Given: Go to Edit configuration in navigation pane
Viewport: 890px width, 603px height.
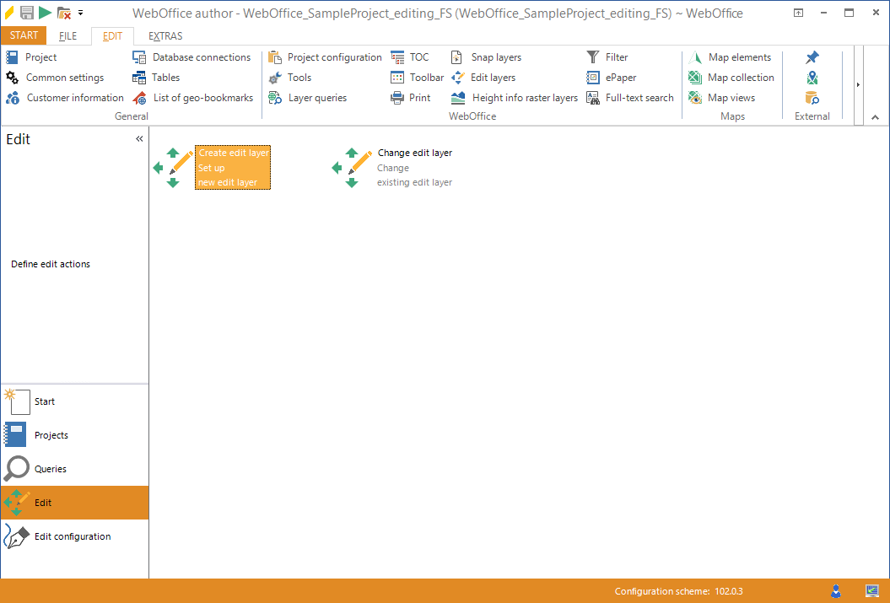Looking at the screenshot, I should [74, 536].
